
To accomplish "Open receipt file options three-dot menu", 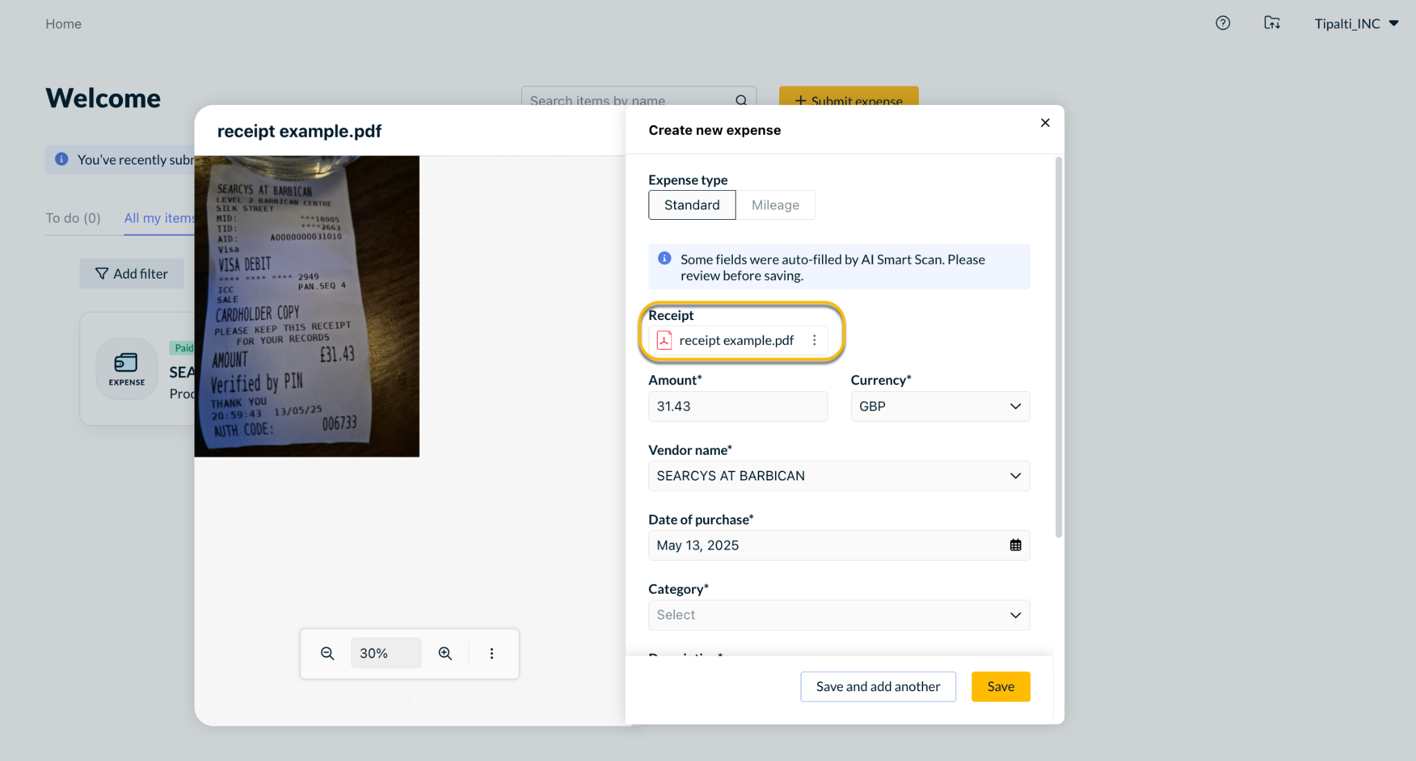I will tap(814, 340).
